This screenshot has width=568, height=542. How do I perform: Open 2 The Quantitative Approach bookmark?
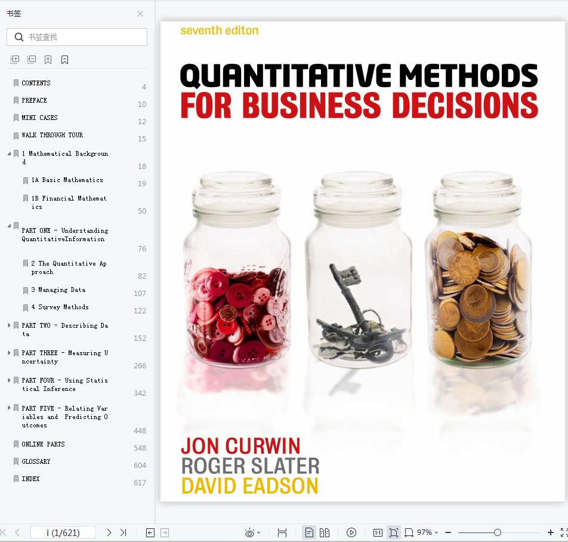(69, 268)
